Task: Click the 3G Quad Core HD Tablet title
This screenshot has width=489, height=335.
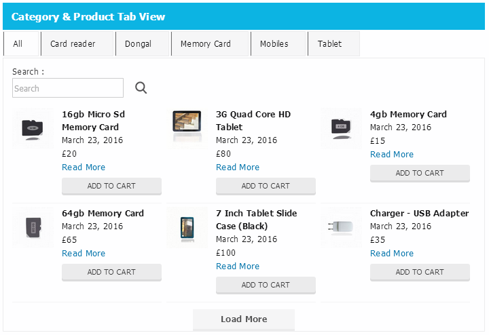Action: click(253, 121)
